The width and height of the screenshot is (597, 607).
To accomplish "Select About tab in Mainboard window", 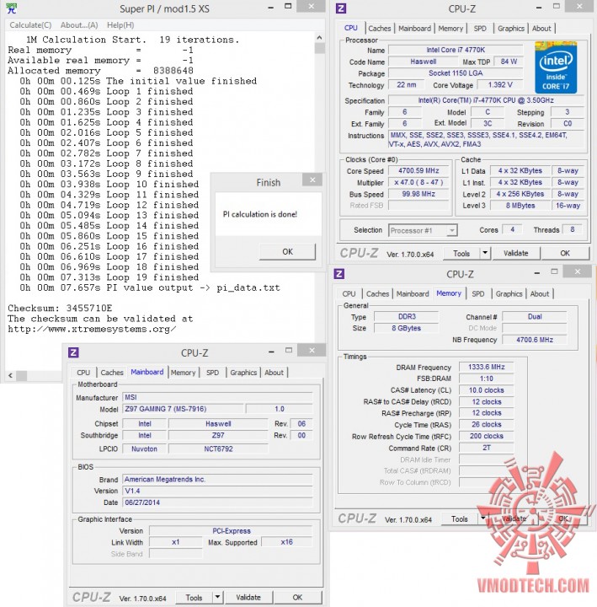I will (x=274, y=373).
